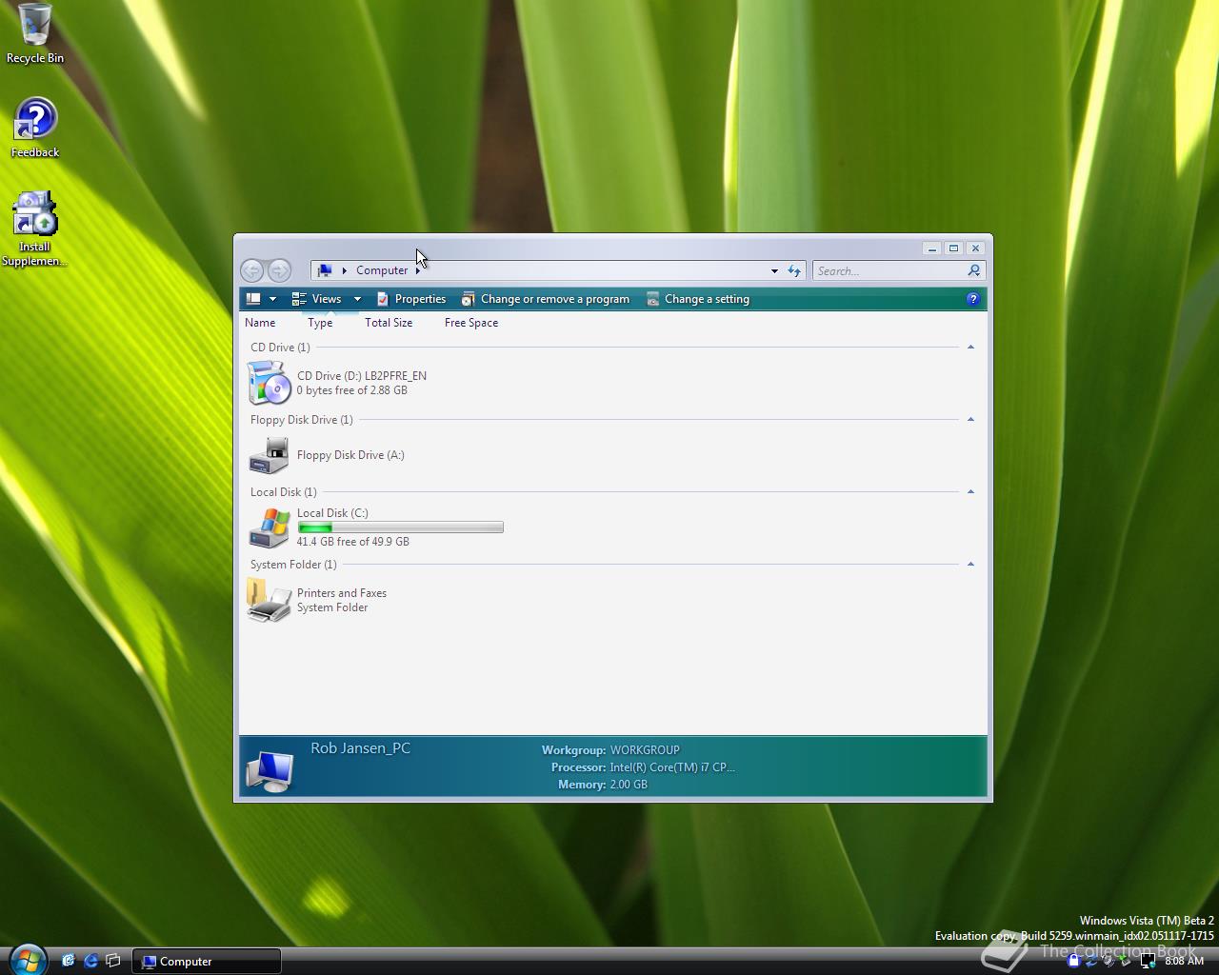Select the Local Disk (C:) icon

click(269, 527)
